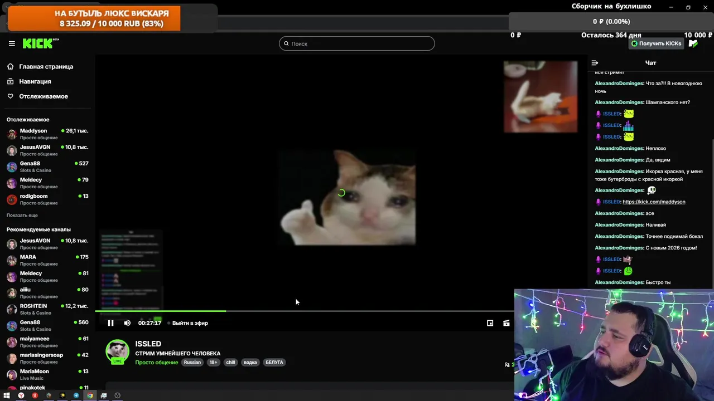Click the ISSLED channel avatar
The height and width of the screenshot is (401, 714).
pyautogui.click(x=117, y=351)
